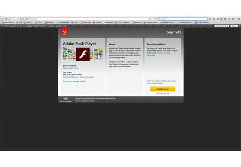
Task: Open the Google Maps bookmark
Action: coord(86,22)
